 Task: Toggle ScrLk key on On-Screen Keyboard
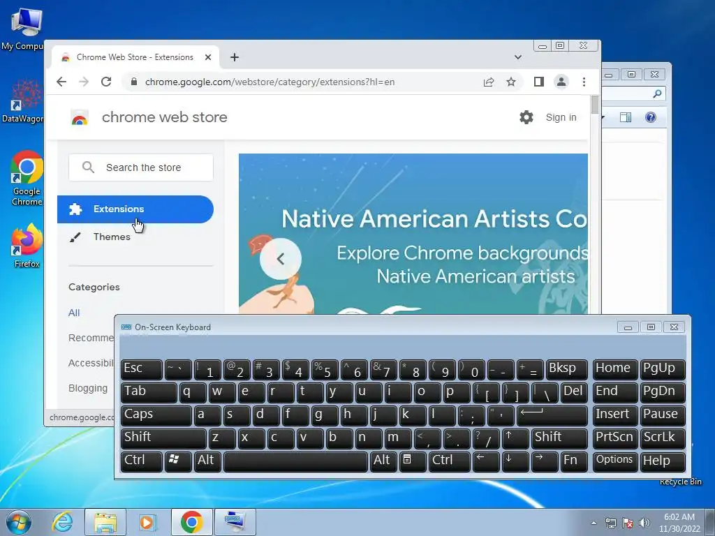click(x=663, y=438)
